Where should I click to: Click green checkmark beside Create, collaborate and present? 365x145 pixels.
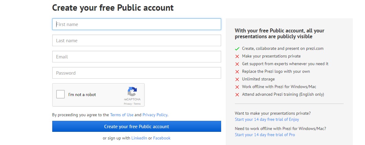click(237, 49)
